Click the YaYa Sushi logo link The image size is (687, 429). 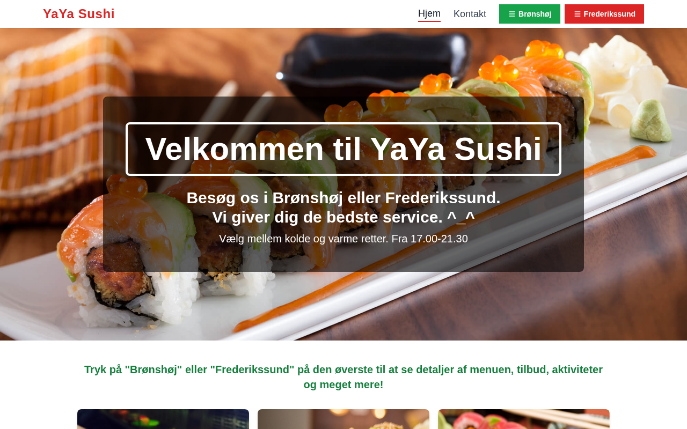79,14
